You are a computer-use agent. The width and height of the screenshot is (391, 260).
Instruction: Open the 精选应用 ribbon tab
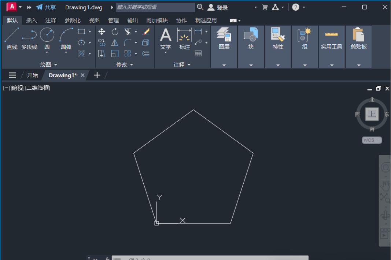click(206, 21)
